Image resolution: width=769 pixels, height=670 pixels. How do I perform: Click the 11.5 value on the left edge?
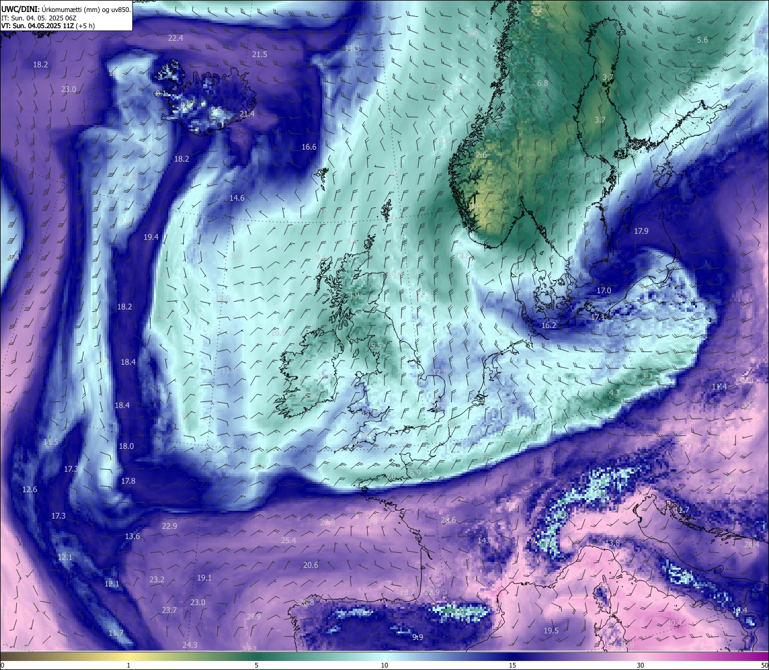50,442
